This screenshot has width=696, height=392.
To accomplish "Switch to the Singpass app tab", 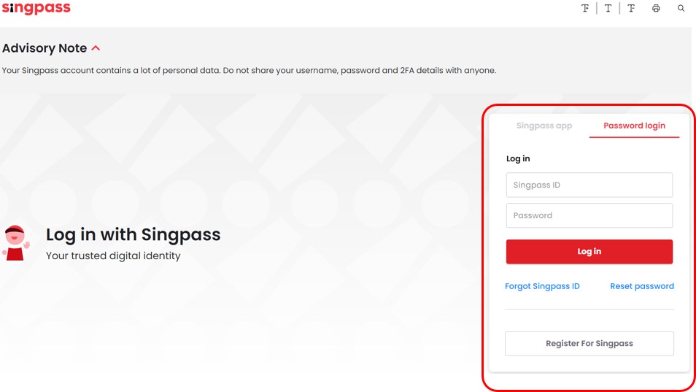I will click(544, 126).
